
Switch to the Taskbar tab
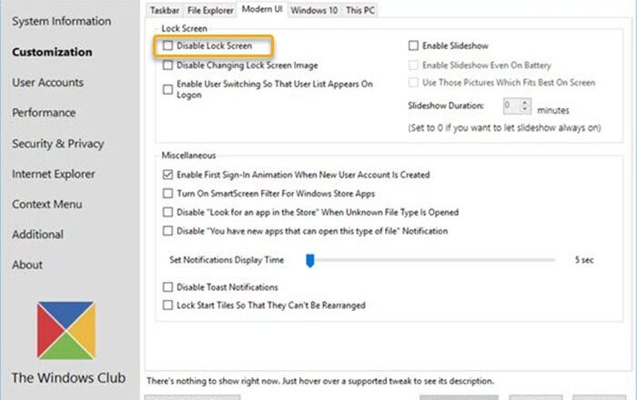pyautogui.click(x=165, y=10)
